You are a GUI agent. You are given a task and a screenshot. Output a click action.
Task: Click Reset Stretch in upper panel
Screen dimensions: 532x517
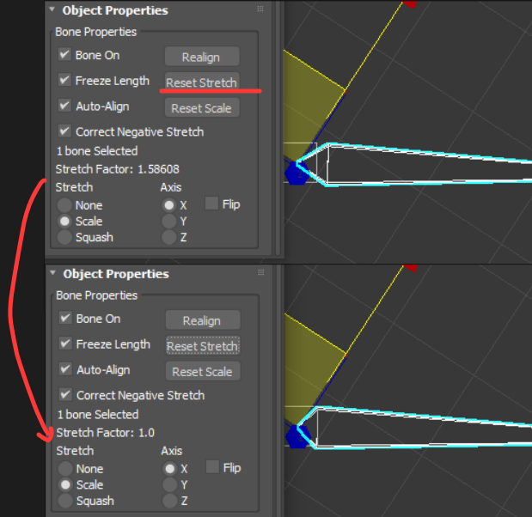[x=202, y=82]
